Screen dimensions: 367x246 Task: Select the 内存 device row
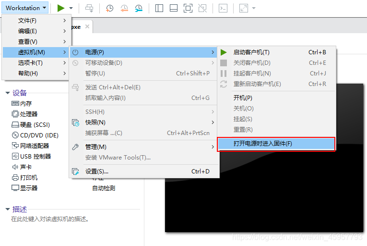tap(22, 103)
